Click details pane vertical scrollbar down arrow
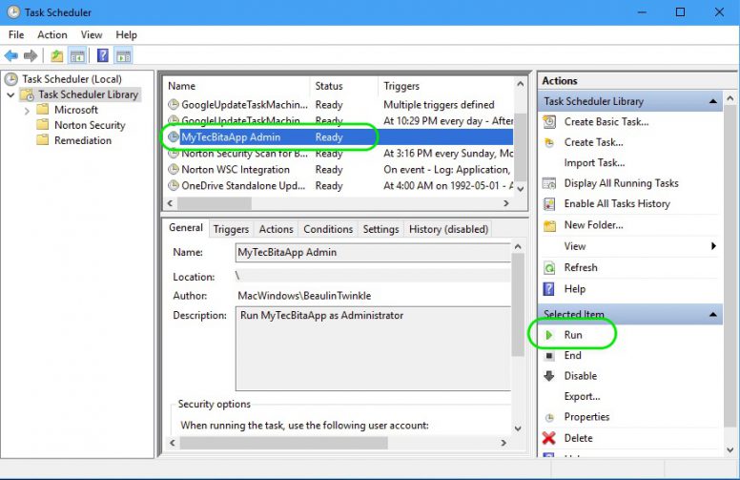 coord(518,428)
